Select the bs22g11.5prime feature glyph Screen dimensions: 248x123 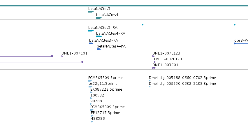90,87
